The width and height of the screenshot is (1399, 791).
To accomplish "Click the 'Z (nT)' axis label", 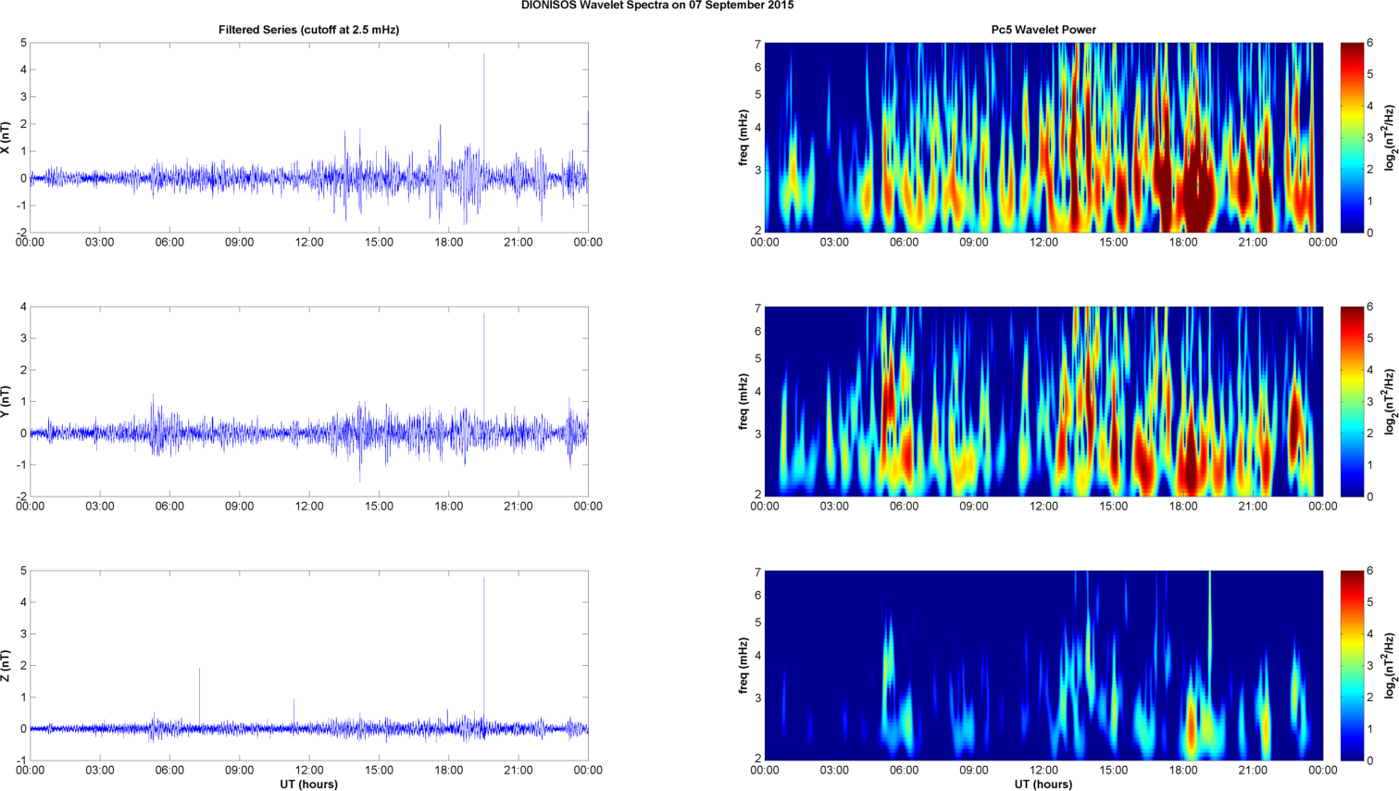I will (6, 665).
